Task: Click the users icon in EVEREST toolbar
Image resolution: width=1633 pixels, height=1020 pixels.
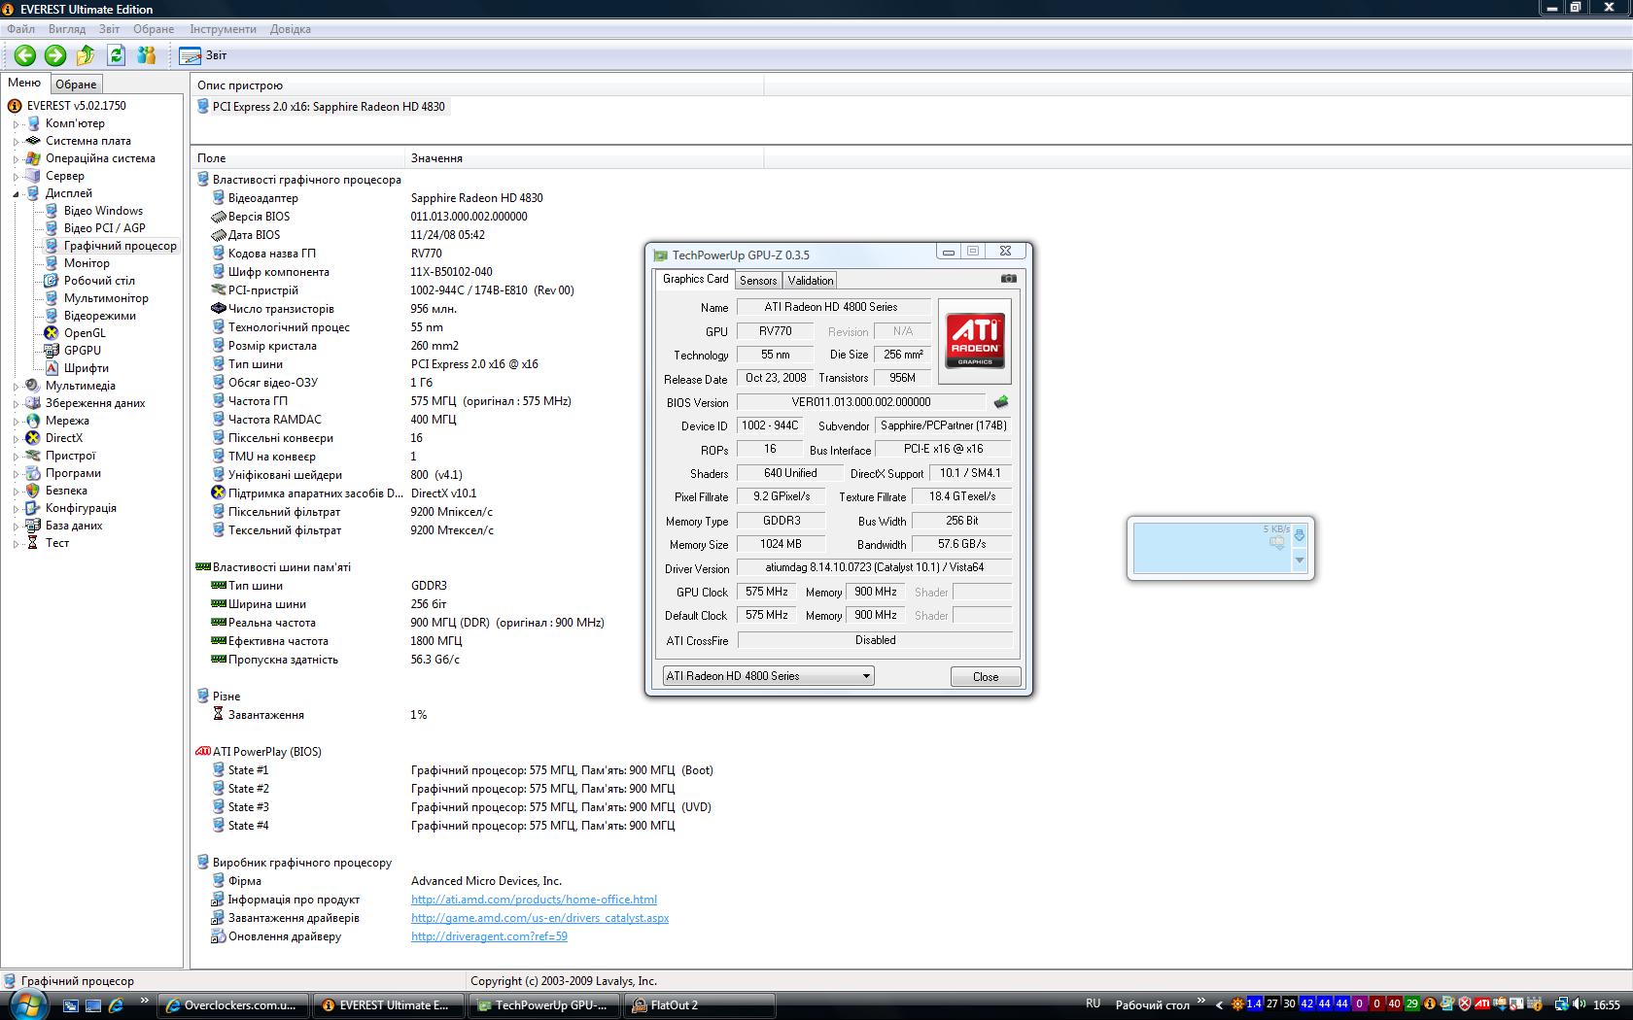Action: 147,55
